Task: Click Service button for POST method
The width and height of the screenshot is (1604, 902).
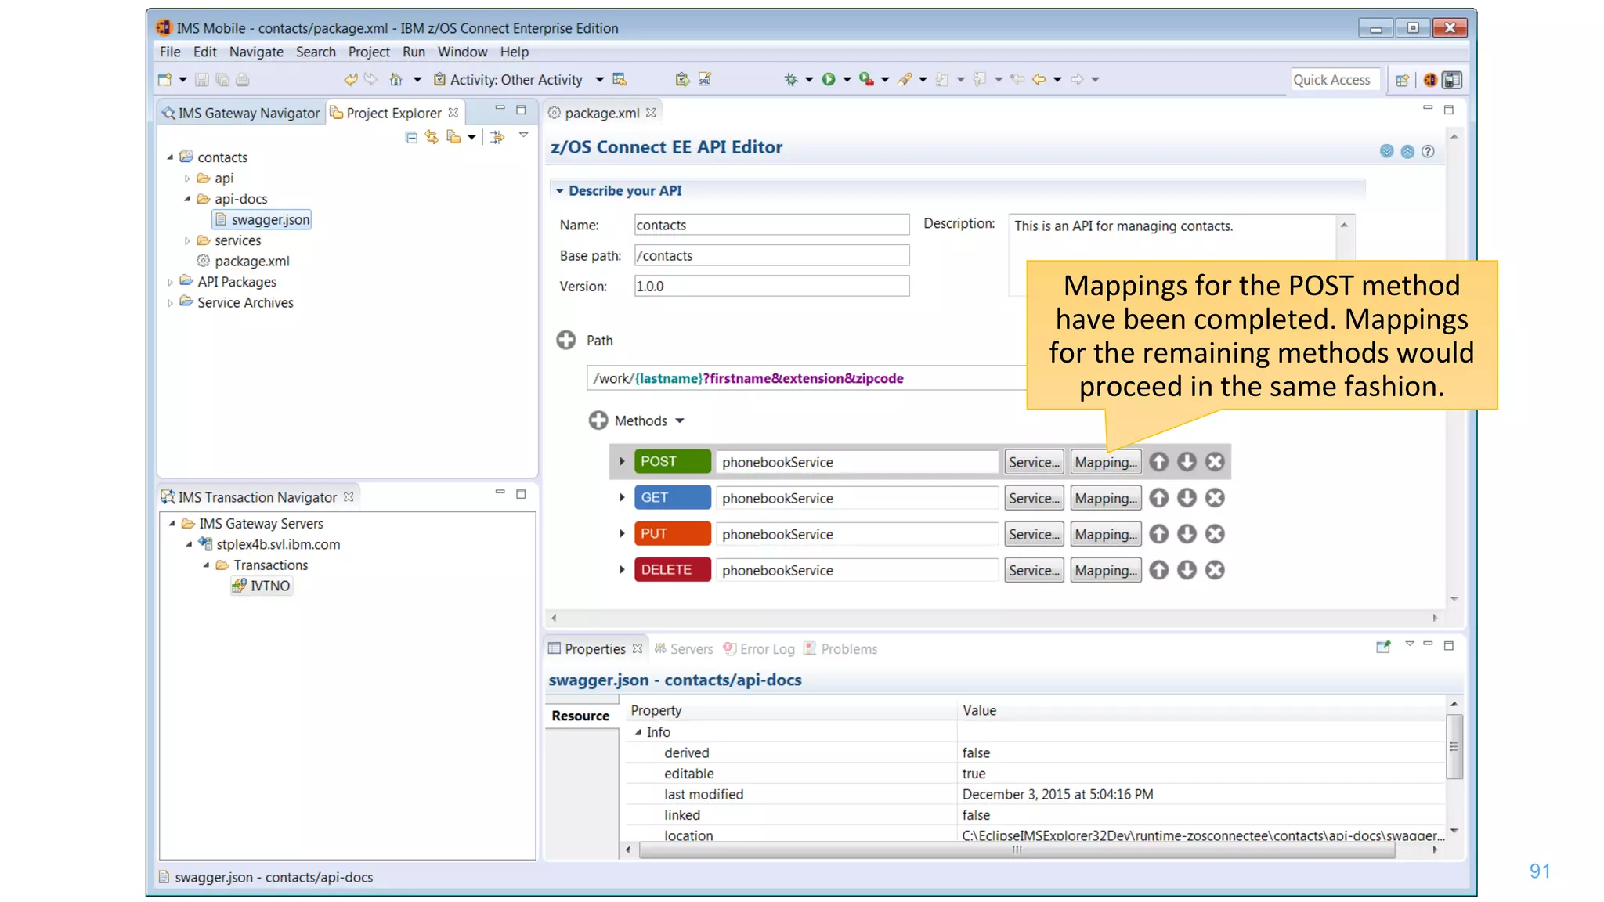Action: tap(1034, 462)
